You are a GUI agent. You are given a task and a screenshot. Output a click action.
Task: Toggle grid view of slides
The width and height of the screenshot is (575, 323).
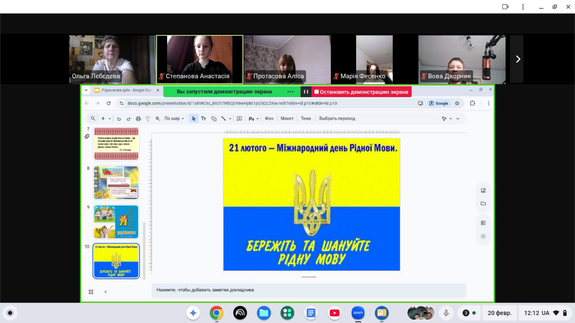pos(91,292)
